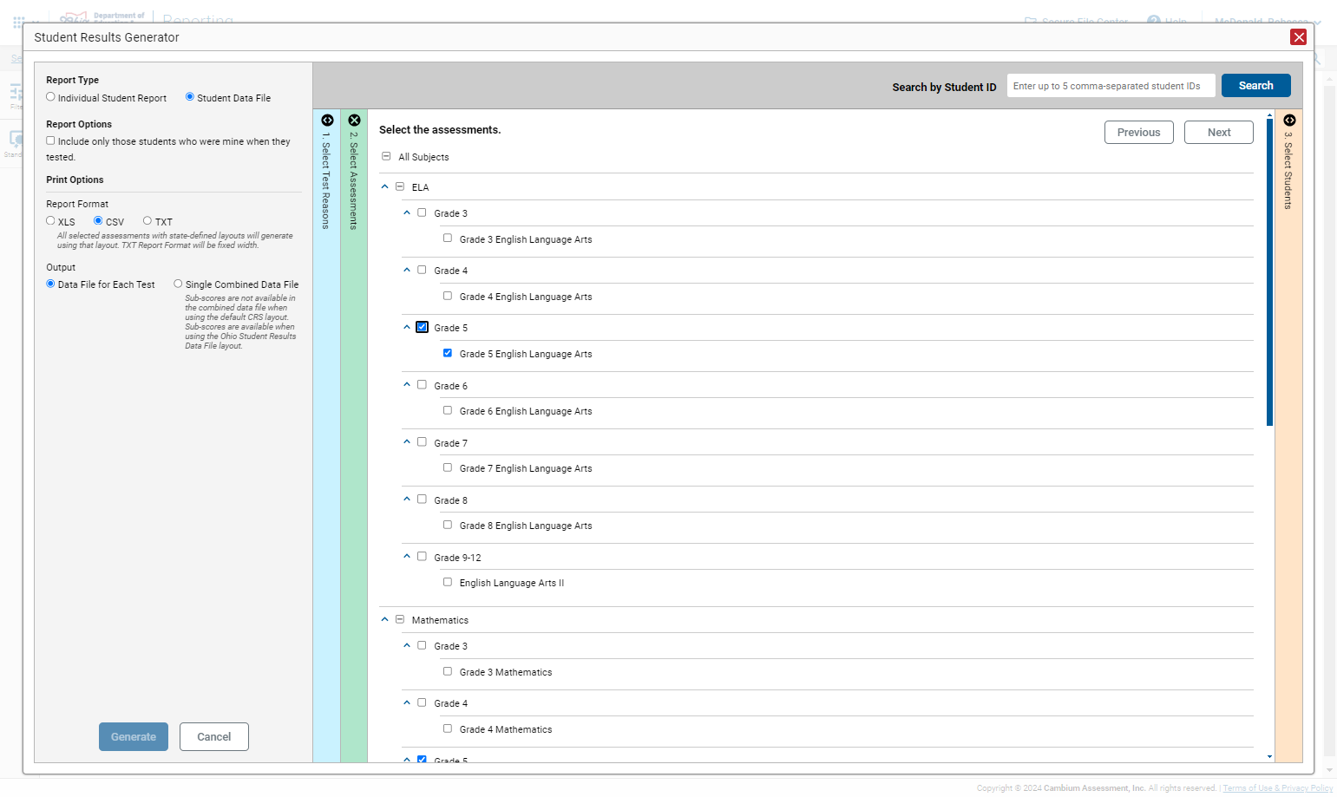Expand the Select Test Reasons panel icon
This screenshot has width=1337, height=797.
tap(327, 121)
